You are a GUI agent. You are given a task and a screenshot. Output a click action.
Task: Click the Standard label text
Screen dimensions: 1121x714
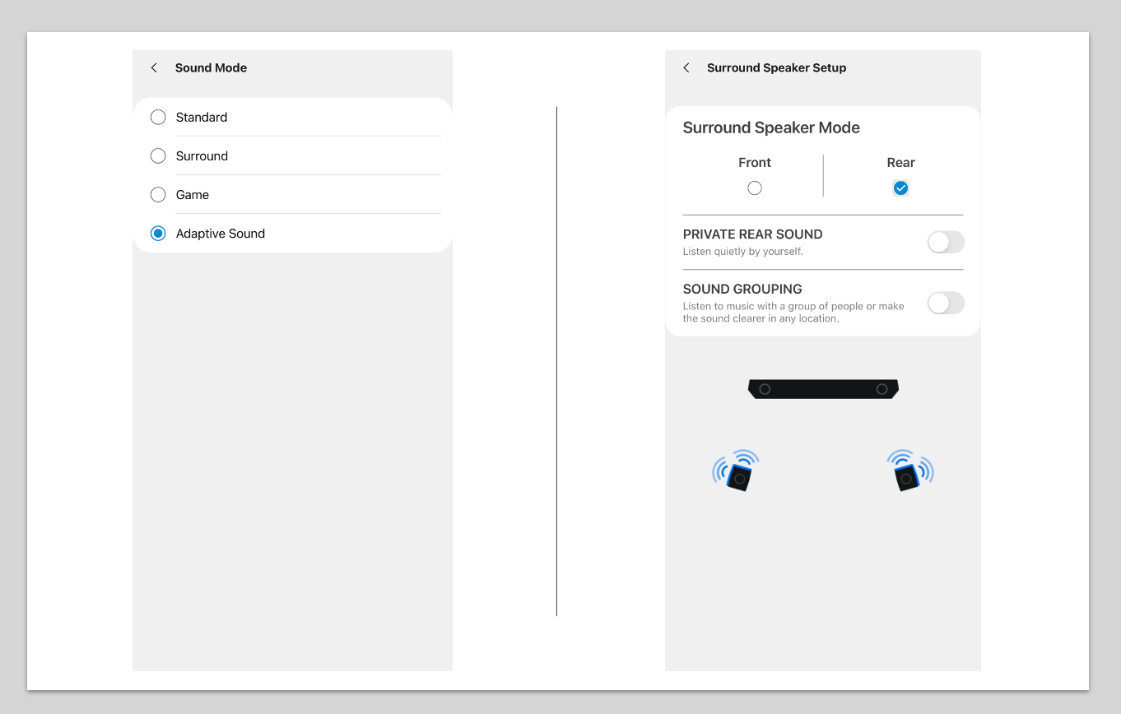pos(202,118)
